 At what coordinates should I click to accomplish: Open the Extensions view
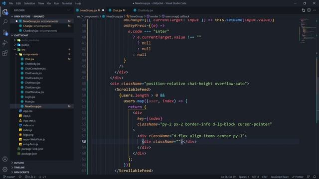[x=5, y=53]
